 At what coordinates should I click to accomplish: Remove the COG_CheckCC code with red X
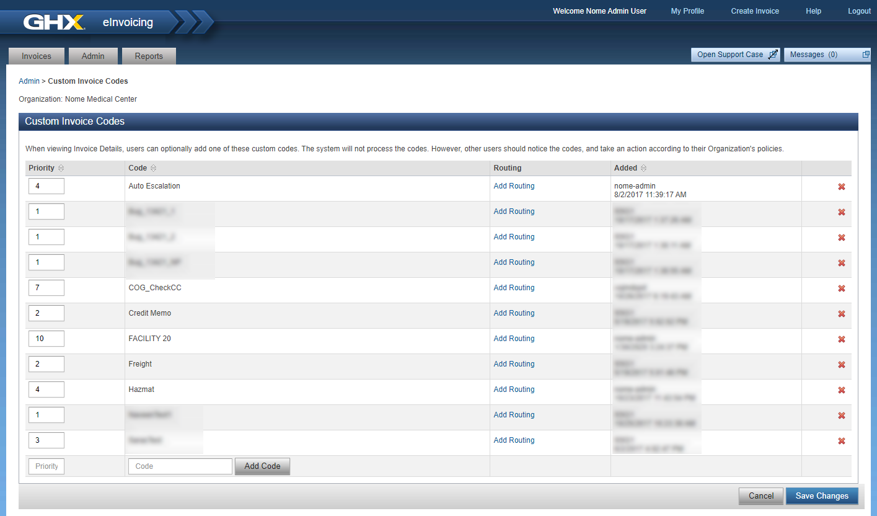tap(841, 288)
